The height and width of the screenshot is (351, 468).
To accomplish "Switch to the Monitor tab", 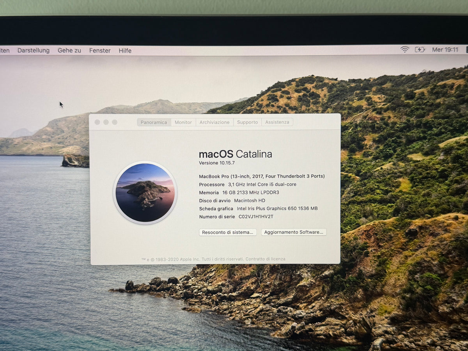I will coord(183,122).
